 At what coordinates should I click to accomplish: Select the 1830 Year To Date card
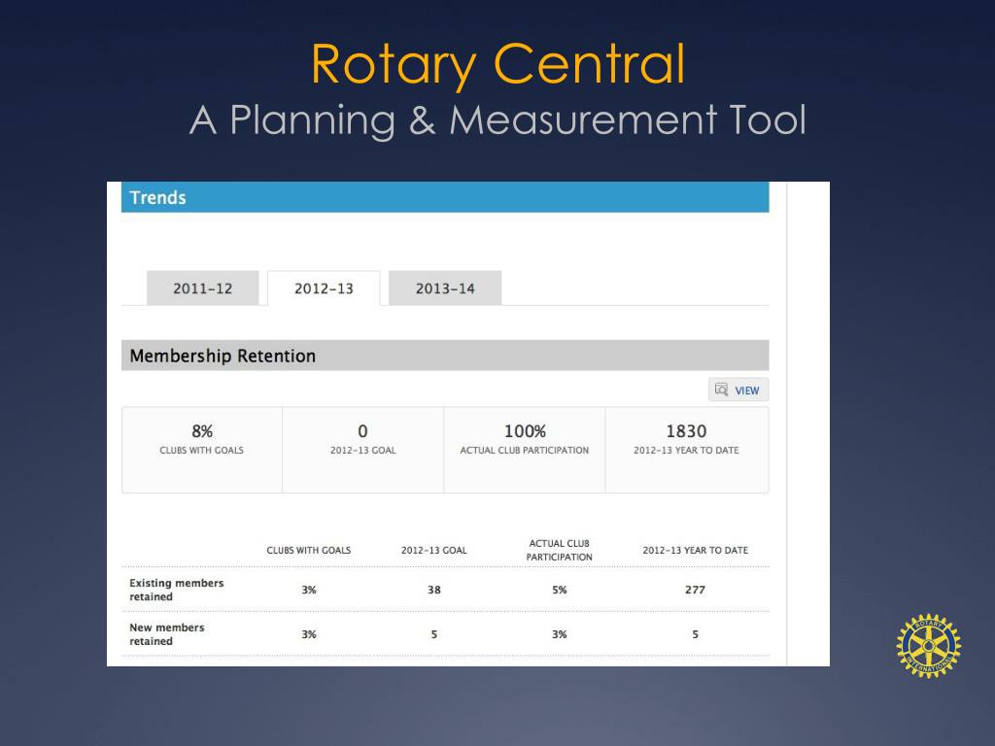click(687, 450)
